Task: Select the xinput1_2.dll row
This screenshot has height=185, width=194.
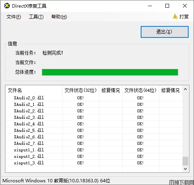Action: [94, 156]
